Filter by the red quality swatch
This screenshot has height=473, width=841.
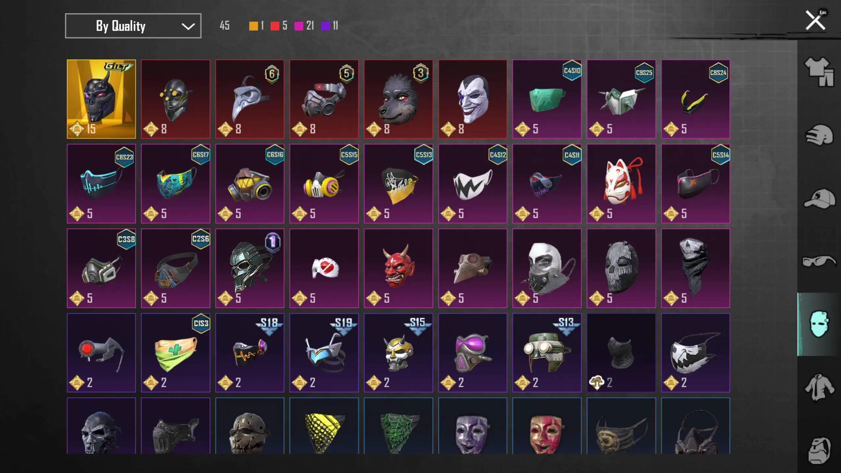(x=275, y=26)
